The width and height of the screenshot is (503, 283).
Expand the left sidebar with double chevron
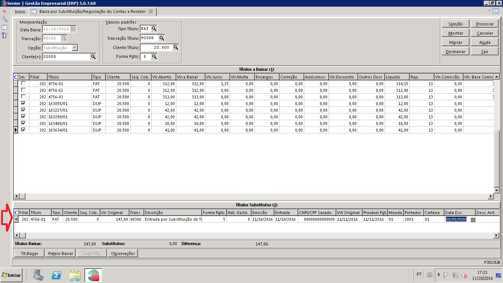(x=4, y=11)
